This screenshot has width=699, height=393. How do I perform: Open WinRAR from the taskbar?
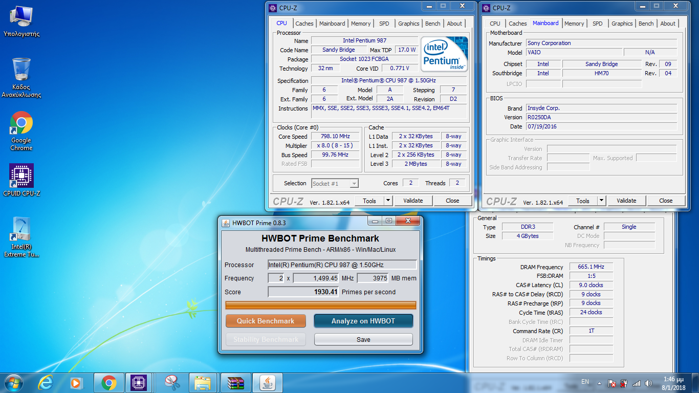pos(235,382)
